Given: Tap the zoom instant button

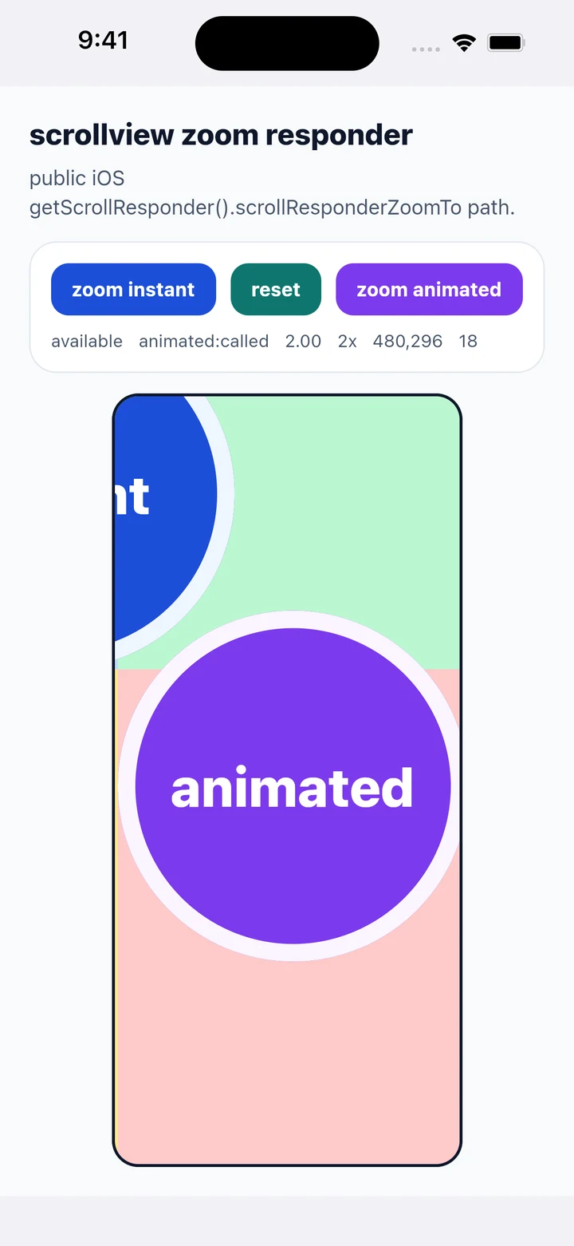Looking at the screenshot, I should 133,289.
